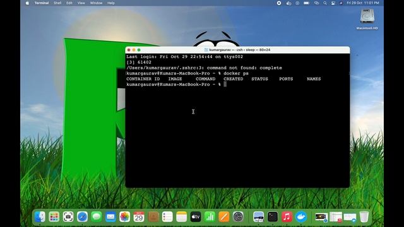Open Notes app in the Dock
Viewport: 404px width, 227px height.
click(x=182, y=217)
